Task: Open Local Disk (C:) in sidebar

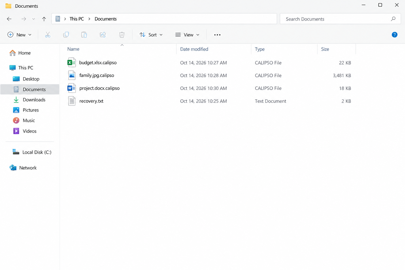Action: pos(32,152)
